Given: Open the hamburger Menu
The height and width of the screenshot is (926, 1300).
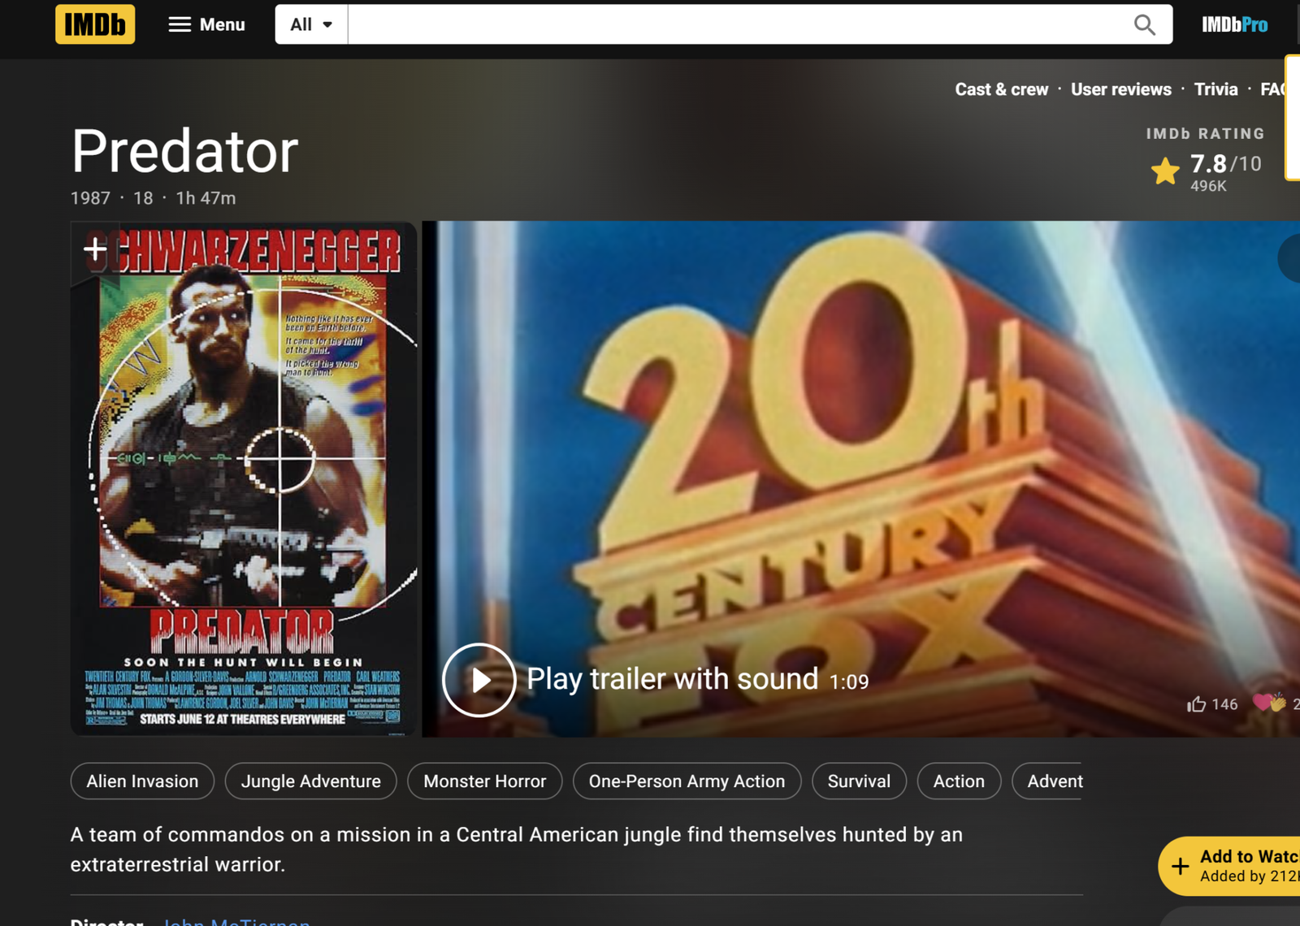Looking at the screenshot, I should (x=206, y=24).
